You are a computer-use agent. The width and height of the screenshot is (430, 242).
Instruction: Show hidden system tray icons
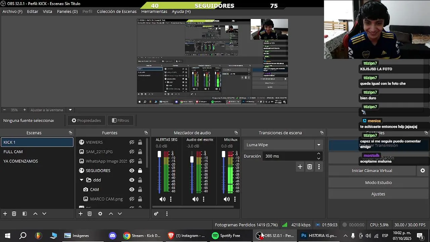point(345,236)
